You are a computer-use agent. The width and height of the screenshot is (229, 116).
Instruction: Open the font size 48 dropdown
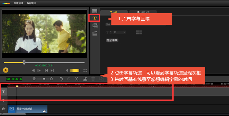pyautogui.click(x=119, y=32)
